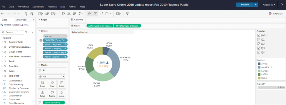Click the Clear sheet icon
The width and height of the screenshot is (286, 105).
(x=54, y=14)
